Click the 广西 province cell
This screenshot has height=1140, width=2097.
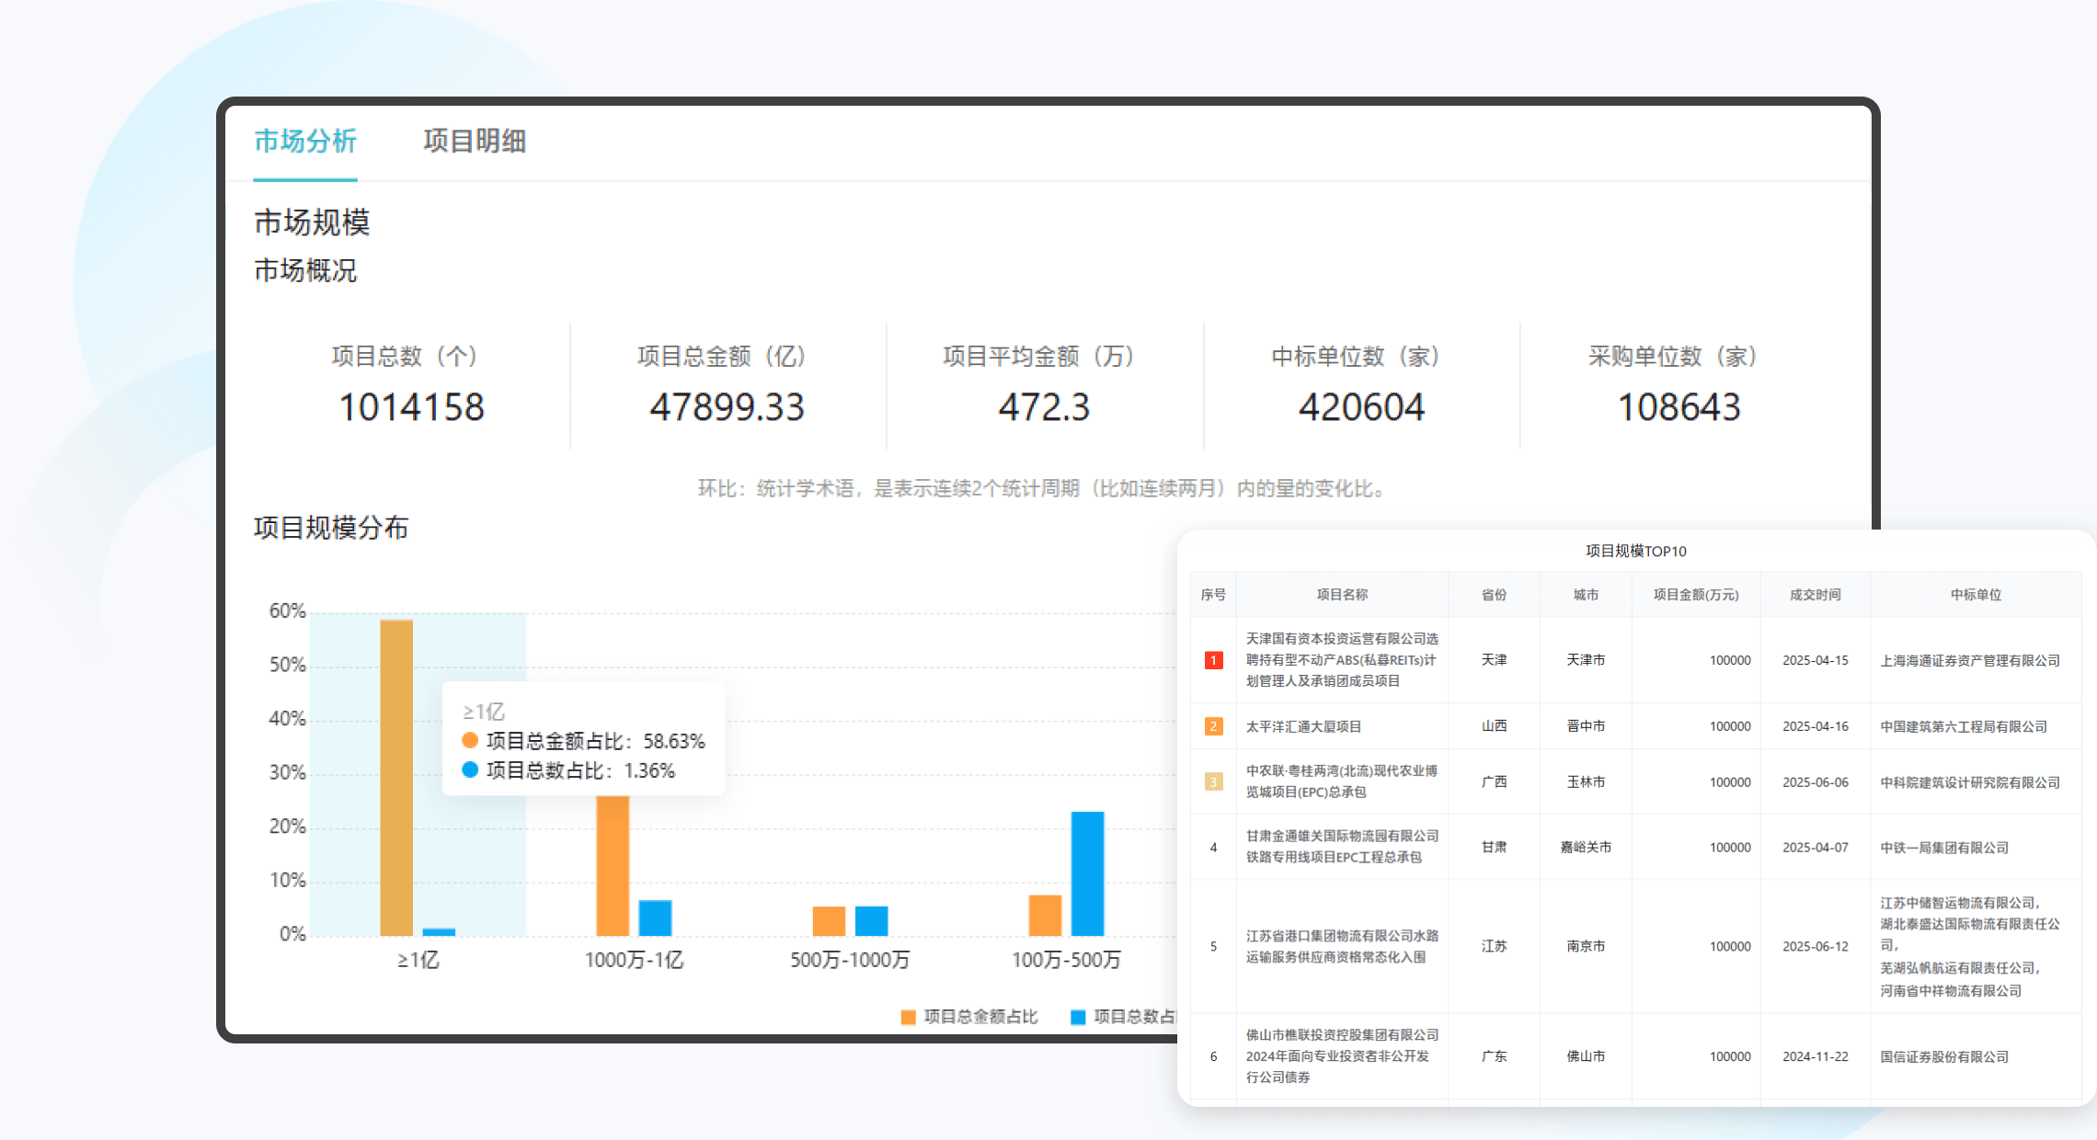[1494, 782]
